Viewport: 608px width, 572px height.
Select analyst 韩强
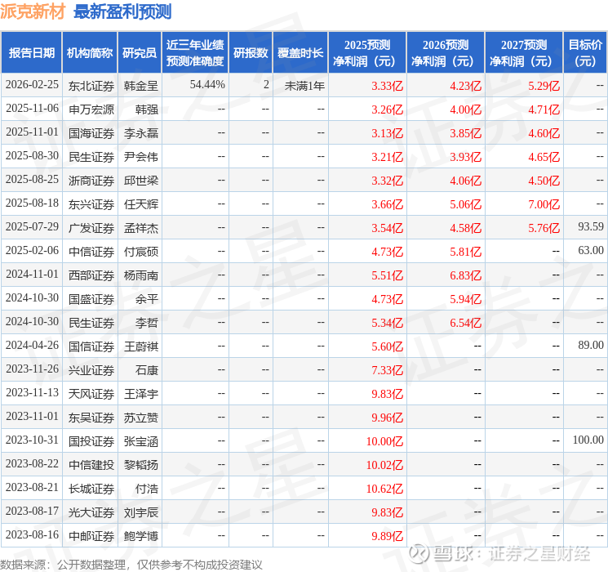click(147, 109)
